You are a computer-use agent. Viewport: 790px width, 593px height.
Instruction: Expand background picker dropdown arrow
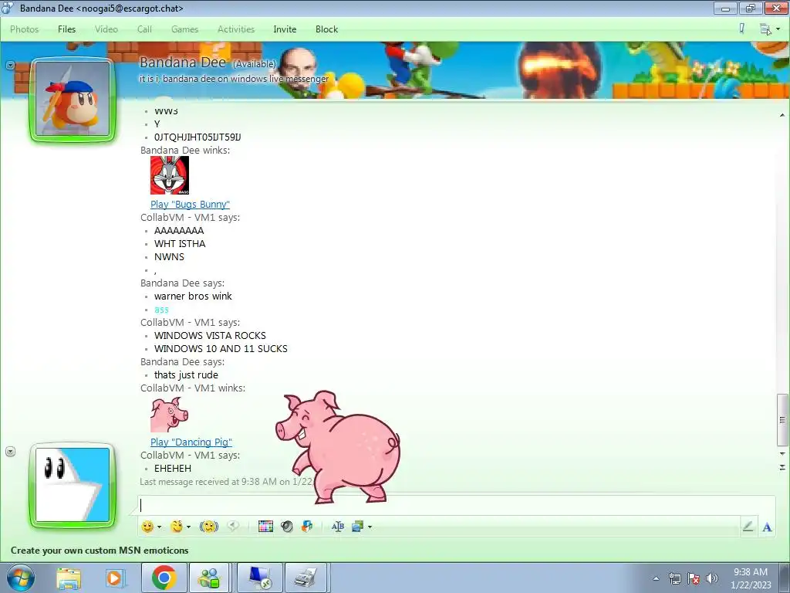point(370,527)
